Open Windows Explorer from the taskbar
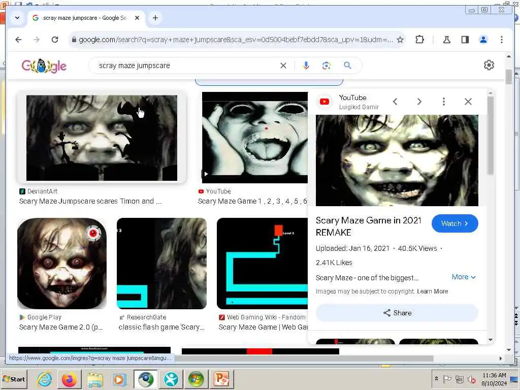The image size is (520, 390). tap(95, 379)
